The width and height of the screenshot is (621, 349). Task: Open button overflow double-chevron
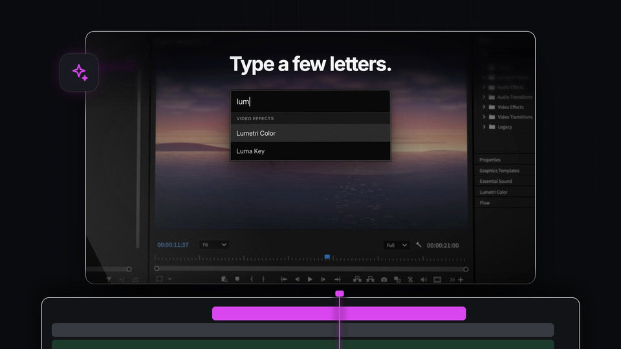(452, 280)
